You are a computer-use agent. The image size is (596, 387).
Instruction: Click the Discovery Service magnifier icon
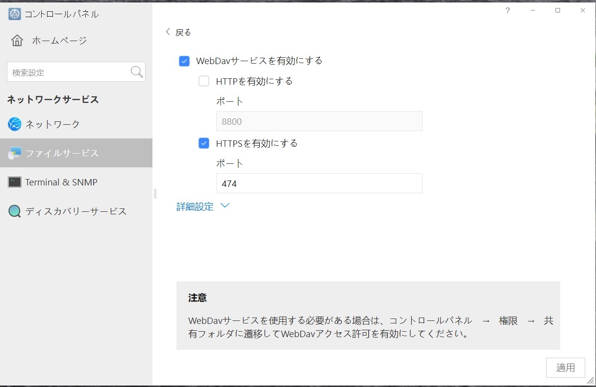point(15,211)
